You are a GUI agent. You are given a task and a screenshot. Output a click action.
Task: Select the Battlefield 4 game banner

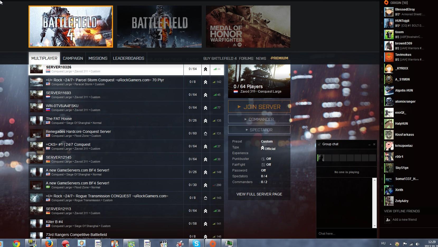point(71,27)
